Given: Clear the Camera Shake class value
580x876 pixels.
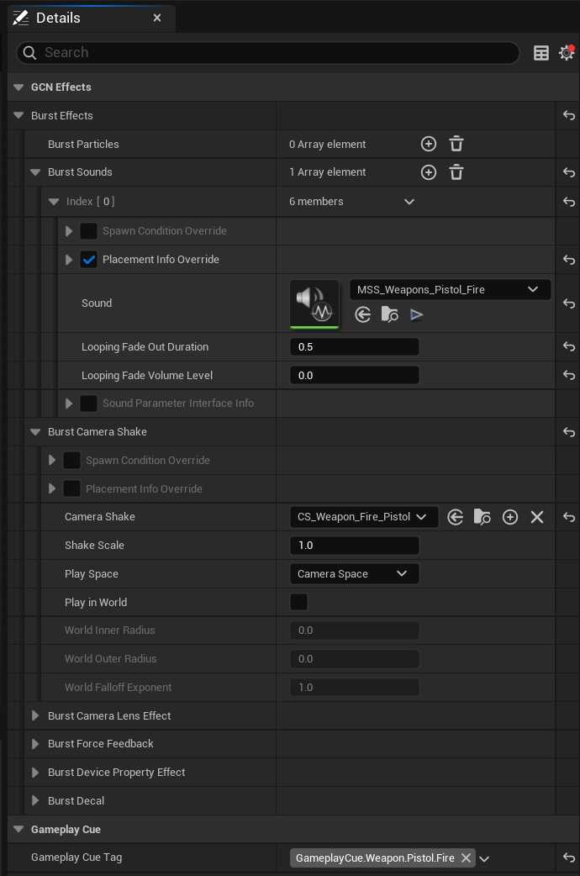Looking at the screenshot, I should [x=537, y=517].
